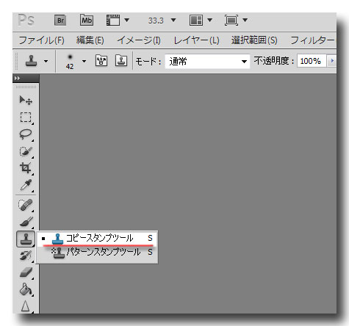Viewport: 349px width, 326px height.
Task: Choose コピースタンプツール from flyout
Action: point(97,238)
